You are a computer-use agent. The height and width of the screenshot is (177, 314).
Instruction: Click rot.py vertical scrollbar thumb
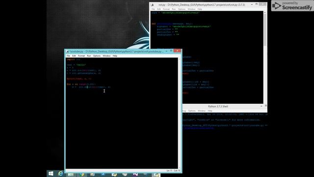click(x=265, y=29)
